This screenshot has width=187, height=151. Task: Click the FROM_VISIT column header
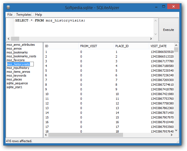[x=96, y=46]
